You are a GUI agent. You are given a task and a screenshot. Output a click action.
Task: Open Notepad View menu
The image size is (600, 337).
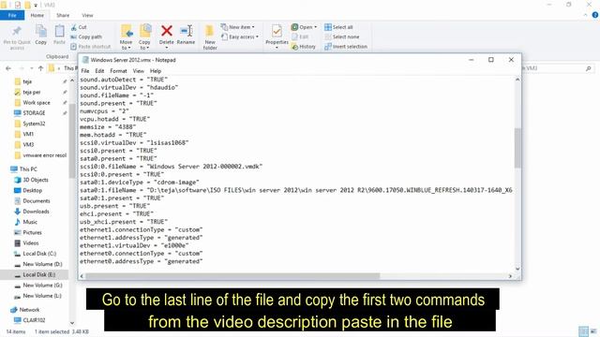pos(138,71)
